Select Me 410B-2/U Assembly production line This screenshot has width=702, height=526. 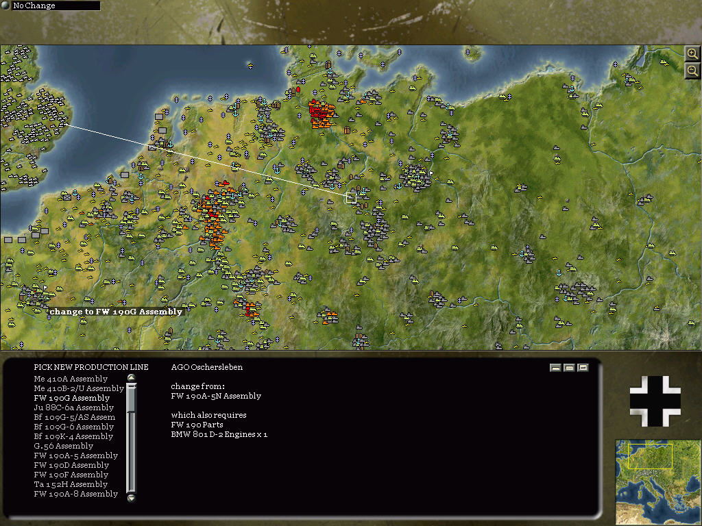click(79, 389)
